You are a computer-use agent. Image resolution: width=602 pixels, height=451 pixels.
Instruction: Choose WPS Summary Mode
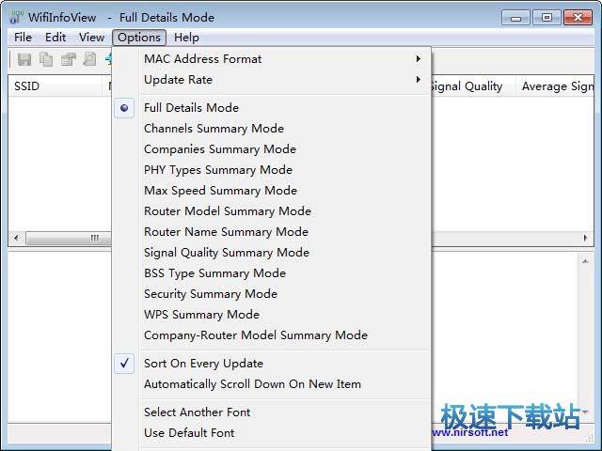pos(272,315)
